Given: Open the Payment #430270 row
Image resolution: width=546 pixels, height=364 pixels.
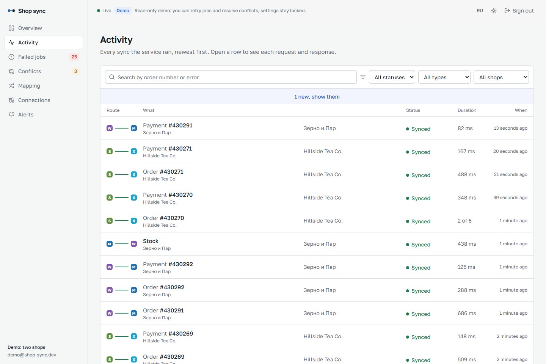Looking at the screenshot, I should [x=317, y=198].
